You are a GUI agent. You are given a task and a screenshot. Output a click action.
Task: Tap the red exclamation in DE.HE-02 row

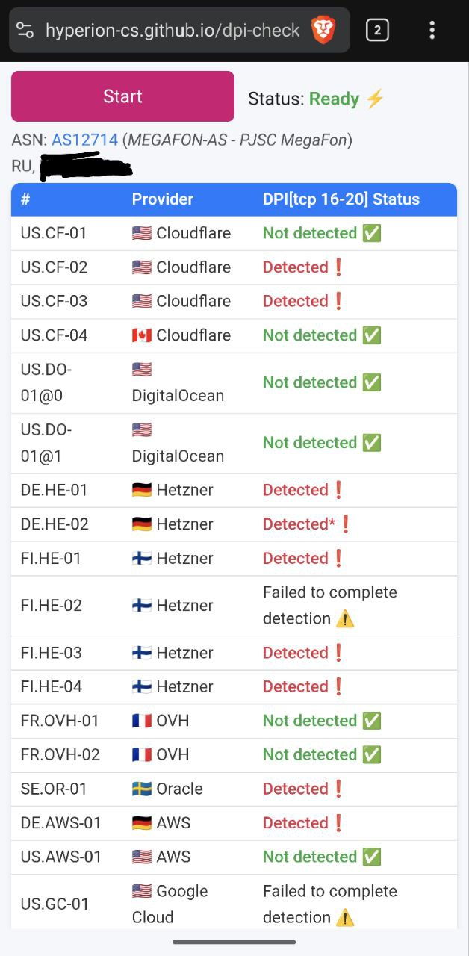coord(345,524)
